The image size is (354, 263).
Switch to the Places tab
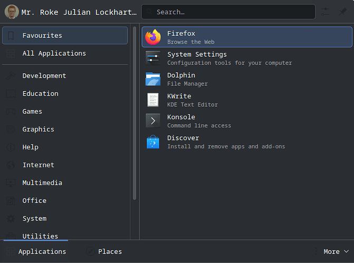[104, 251]
